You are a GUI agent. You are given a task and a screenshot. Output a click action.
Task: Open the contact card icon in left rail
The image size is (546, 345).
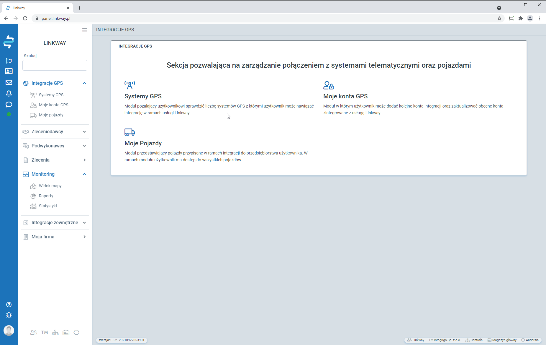(9, 71)
